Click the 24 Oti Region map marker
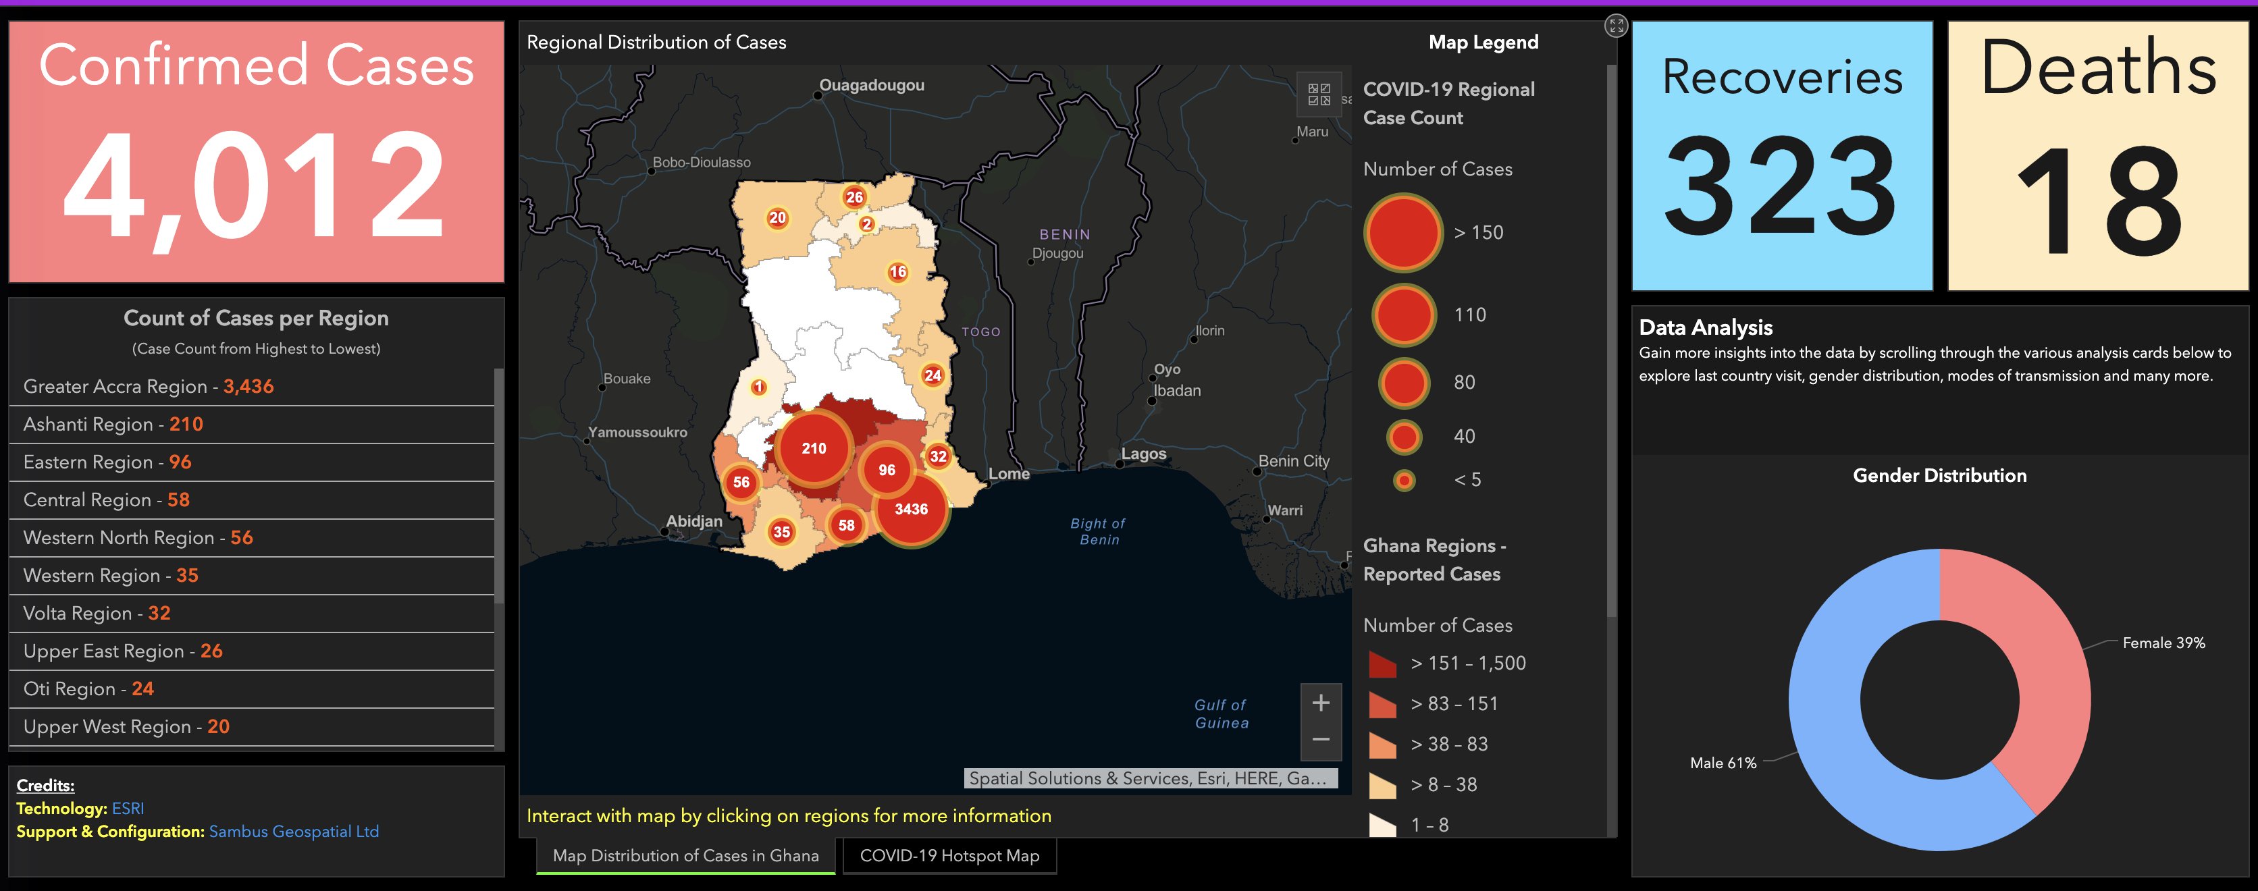The height and width of the screenshot is (891, 2258). [x=933, y=376]
